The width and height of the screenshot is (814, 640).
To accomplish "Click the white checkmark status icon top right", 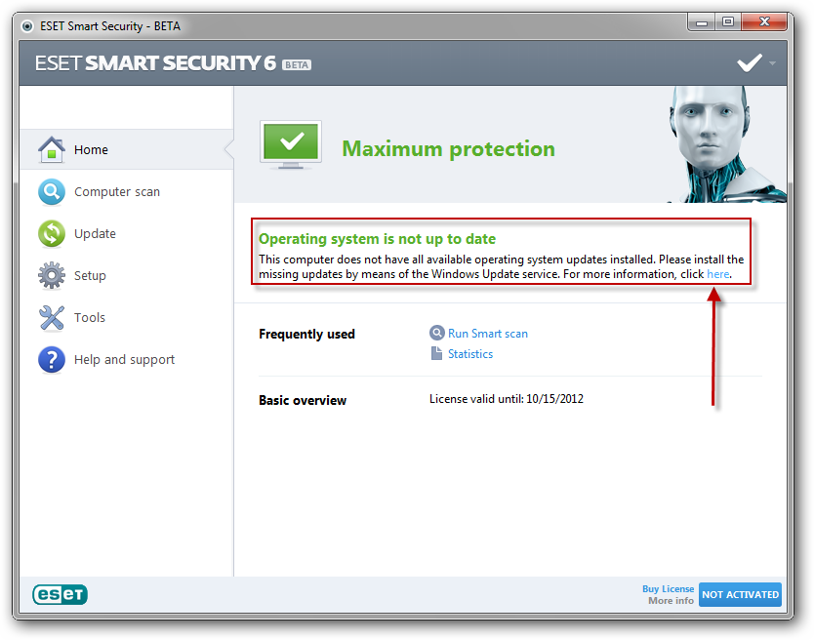I will click(749, 60).
